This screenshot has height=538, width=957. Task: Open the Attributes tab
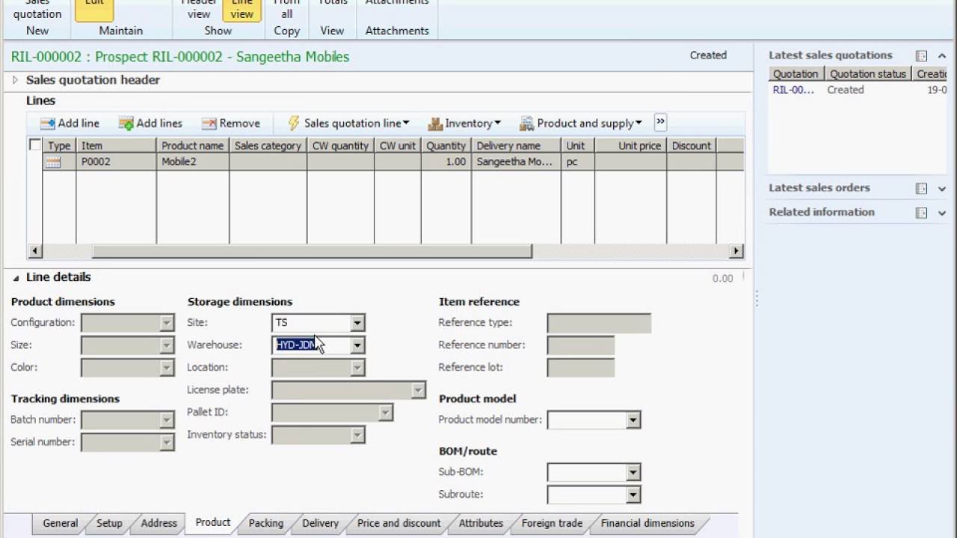481,523
